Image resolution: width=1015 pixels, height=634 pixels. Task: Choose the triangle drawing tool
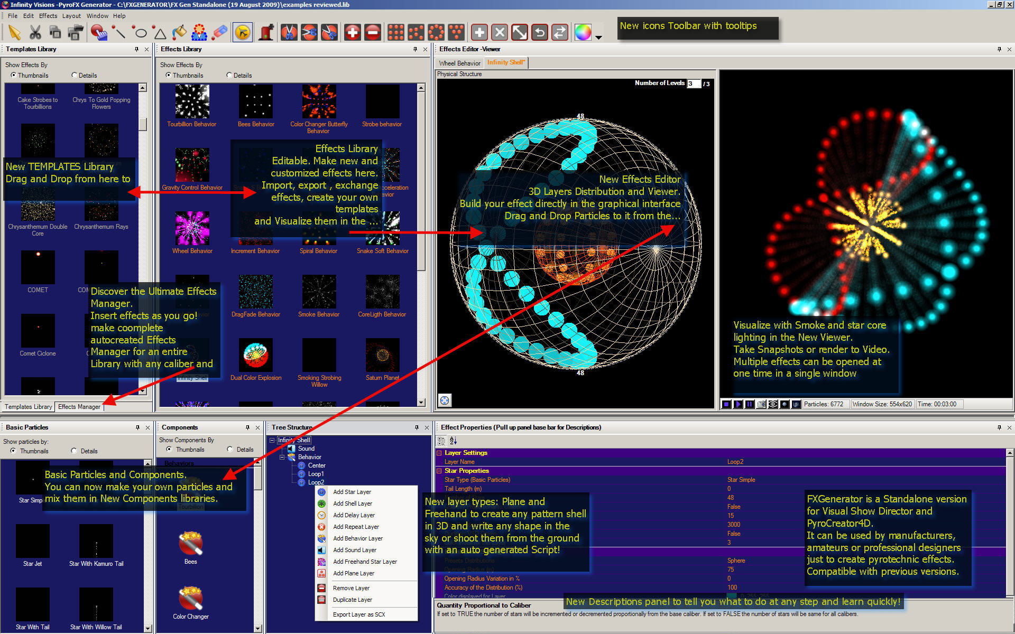pos(160,33)
